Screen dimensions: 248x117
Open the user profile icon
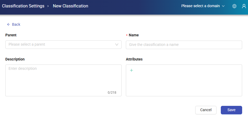click(x=244, y=6)
